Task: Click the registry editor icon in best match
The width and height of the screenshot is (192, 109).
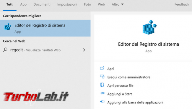Action: 8,27
